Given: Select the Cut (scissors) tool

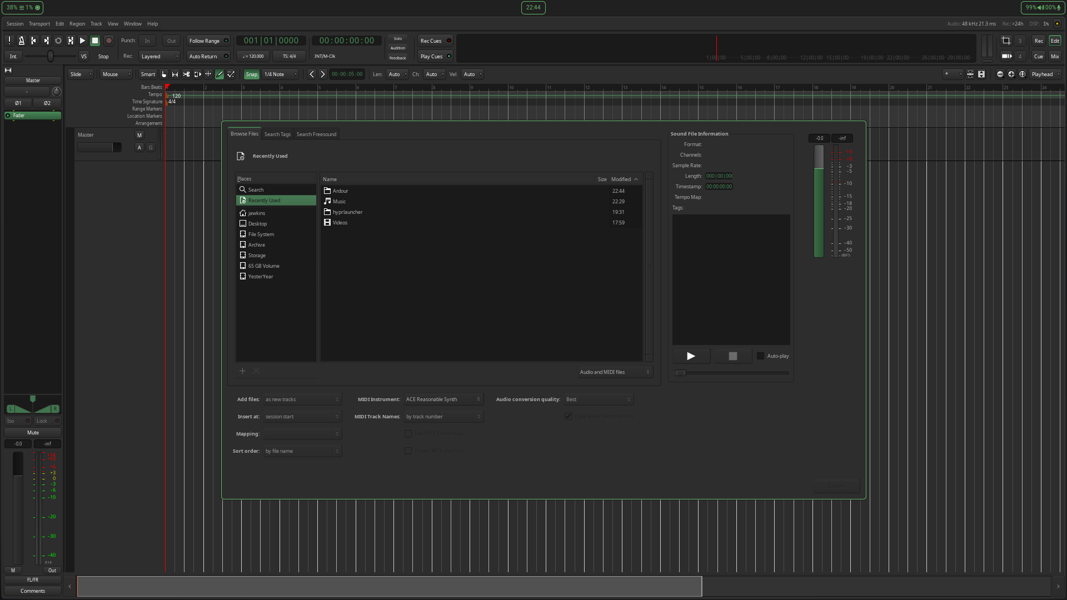Looking at the screenshot, I should click(186, 74).
